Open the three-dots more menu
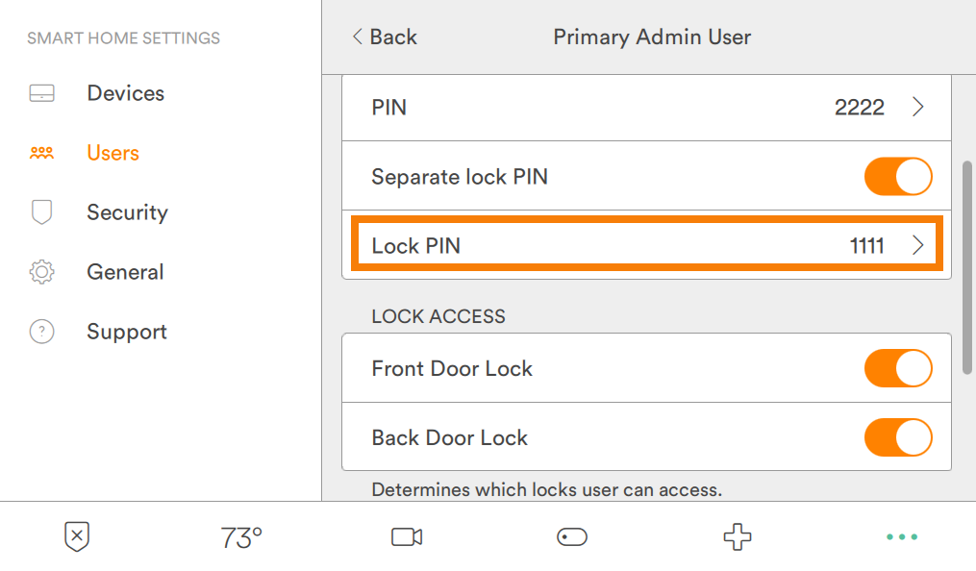Viewport: 976px width, 571px height. point(901,537)
